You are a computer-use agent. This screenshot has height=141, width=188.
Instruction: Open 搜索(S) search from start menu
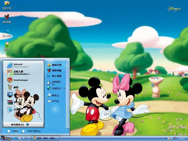(53, 95)
